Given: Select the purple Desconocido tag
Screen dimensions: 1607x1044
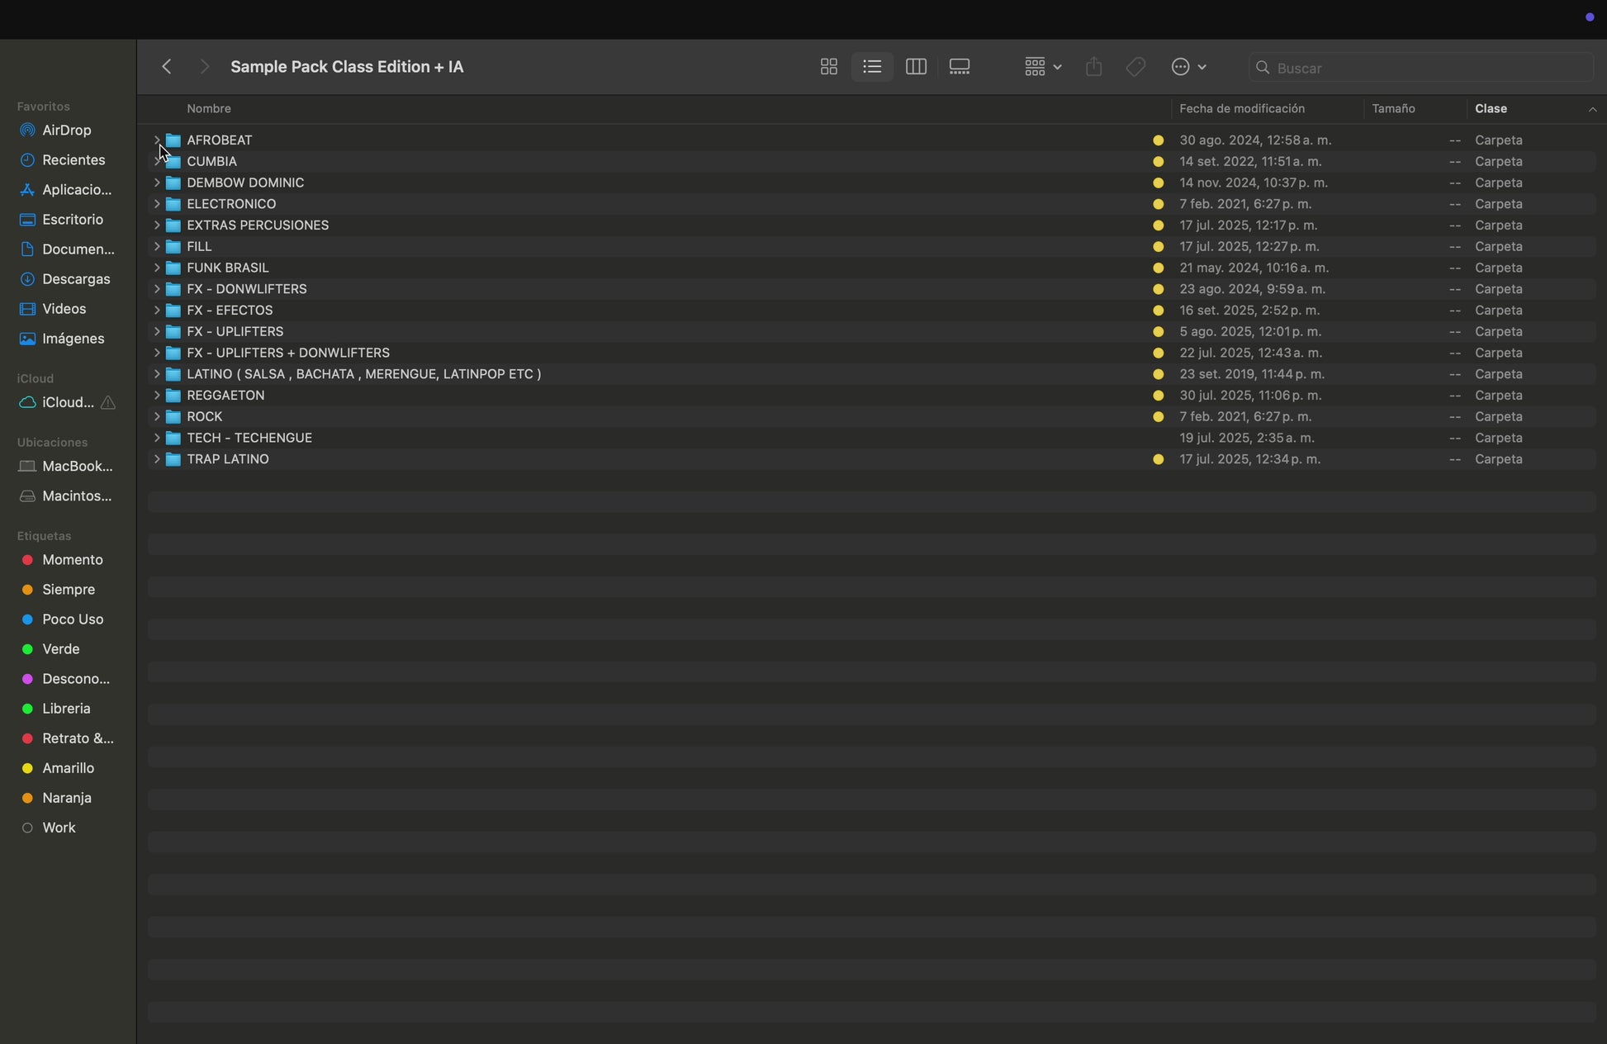Looking at the screenshot, I should pos(75,679).
